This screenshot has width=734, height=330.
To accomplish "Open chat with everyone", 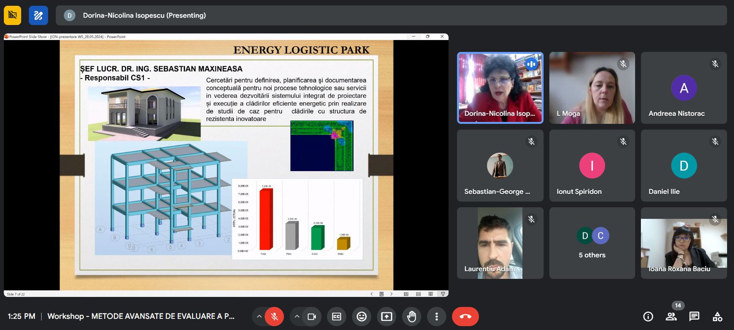I will pyautogui.click(x=694, y=317).
